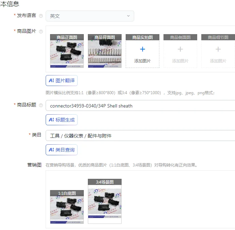Click the plus icon under 商品侧面图

pos(180,49)
